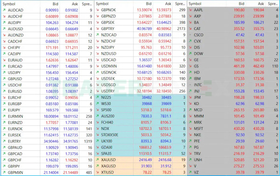The image size is (280, 176).
Task: Select the STOXX50E symbol name
Action: pyautogui.click(x=110, y=135)
